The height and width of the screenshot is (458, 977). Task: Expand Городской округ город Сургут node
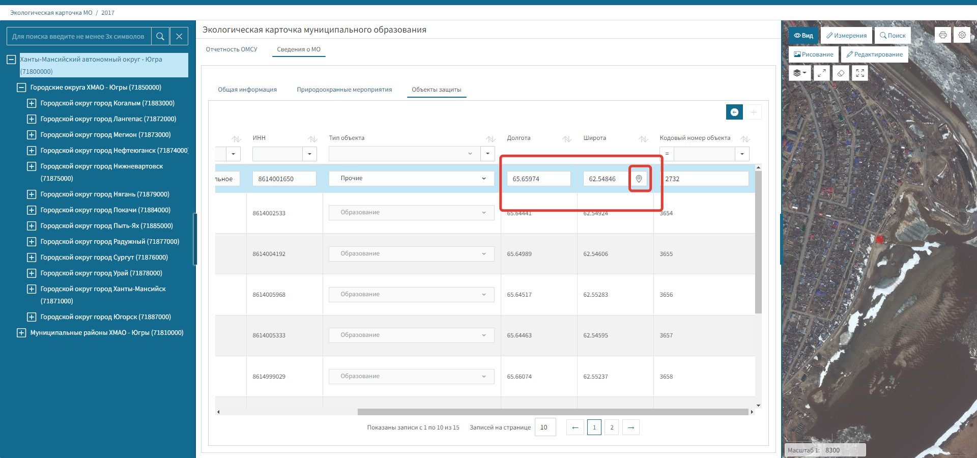coord(32,257)
